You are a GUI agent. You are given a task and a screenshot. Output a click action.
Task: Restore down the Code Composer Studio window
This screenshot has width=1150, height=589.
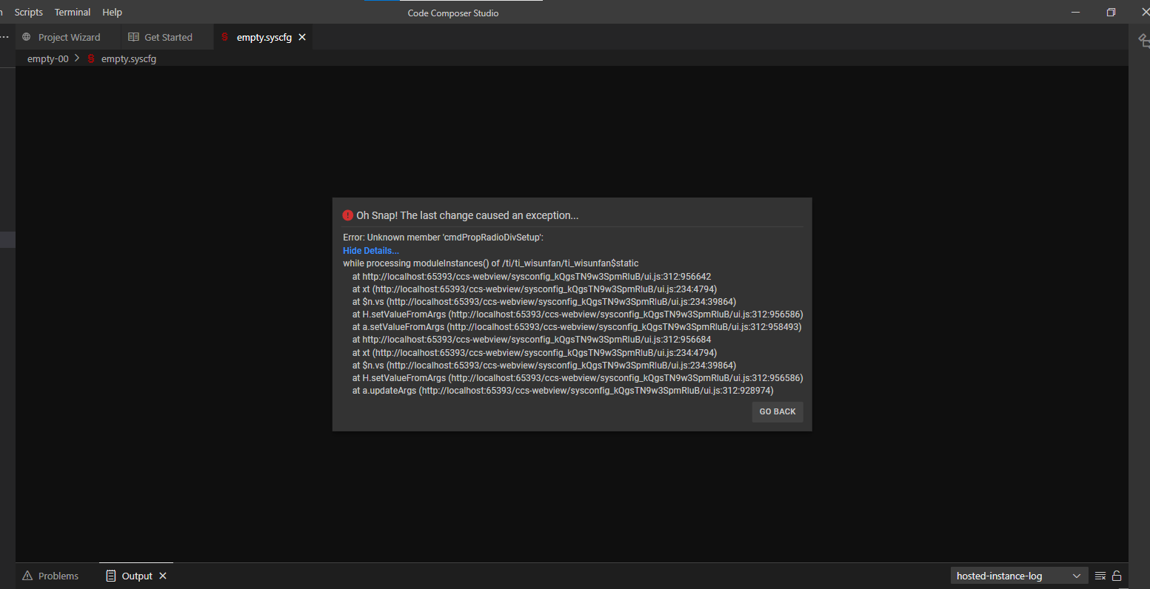click(x=1111, y=13)
